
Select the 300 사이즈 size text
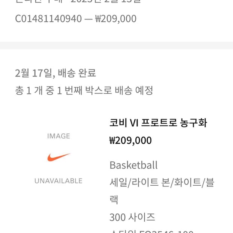pos(132,217)
